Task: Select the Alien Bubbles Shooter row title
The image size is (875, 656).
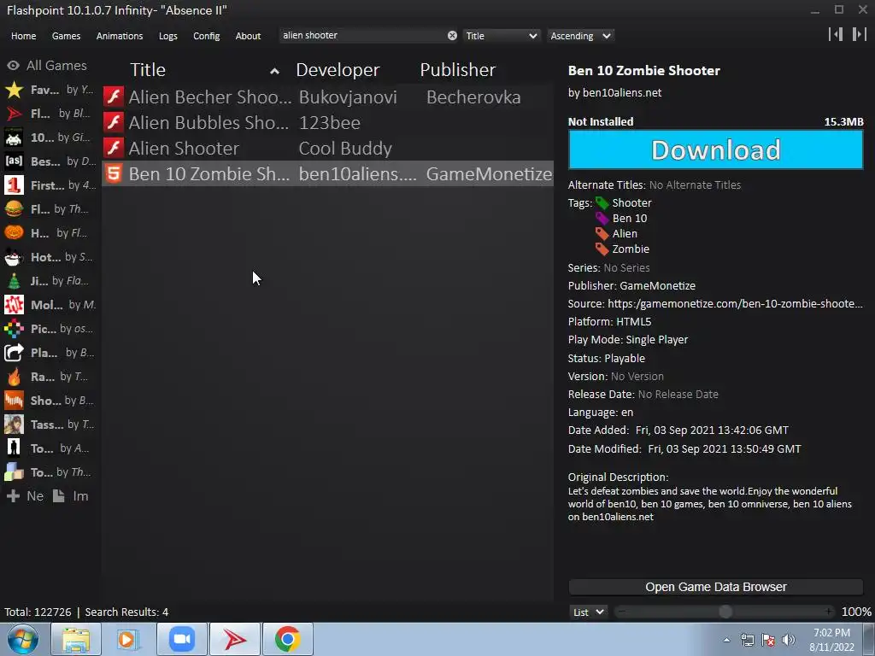Action: (208, 123)
